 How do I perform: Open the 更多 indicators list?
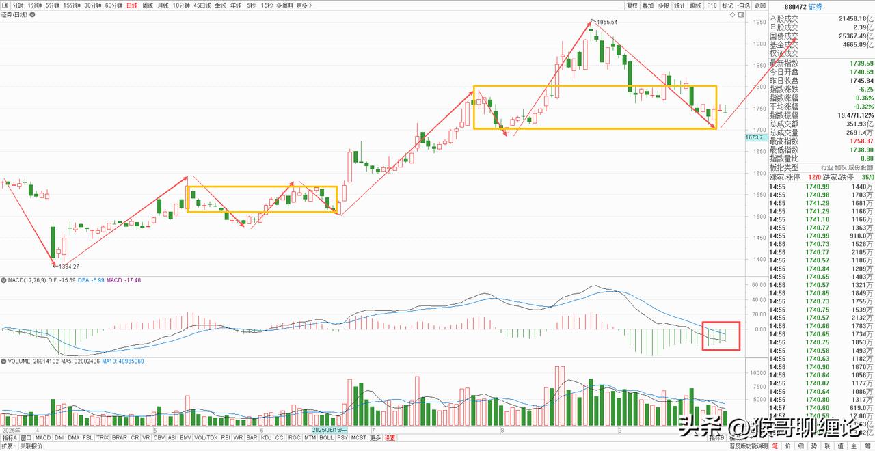(375, 437)
